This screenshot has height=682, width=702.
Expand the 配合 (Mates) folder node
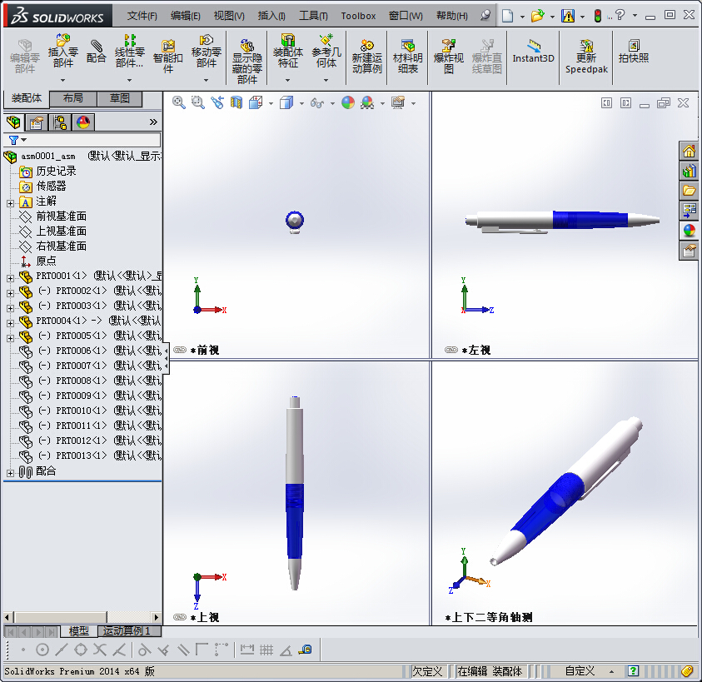(x=10, y=473)
